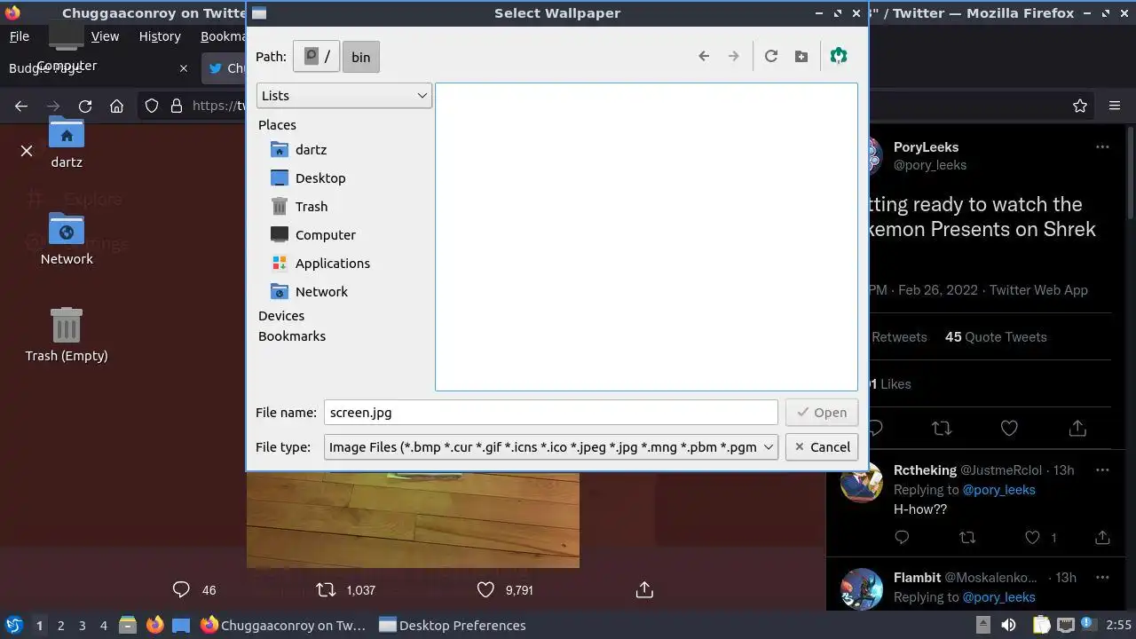The height and width of the screenshot is (639, 1136).
Task: Open the dartz home desktop icon
Action: [x=67, y=142]
